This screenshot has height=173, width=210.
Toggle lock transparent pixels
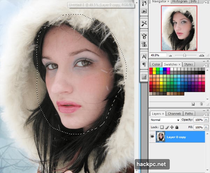pos(162,127)
